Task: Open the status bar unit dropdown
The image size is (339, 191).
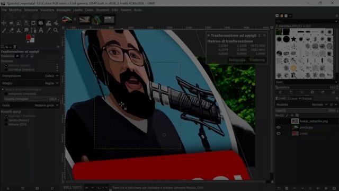Action: pyautogui.click(x=90, y=187)
